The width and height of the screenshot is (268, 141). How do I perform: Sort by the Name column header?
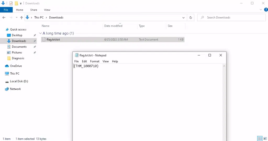click(46, 26)
